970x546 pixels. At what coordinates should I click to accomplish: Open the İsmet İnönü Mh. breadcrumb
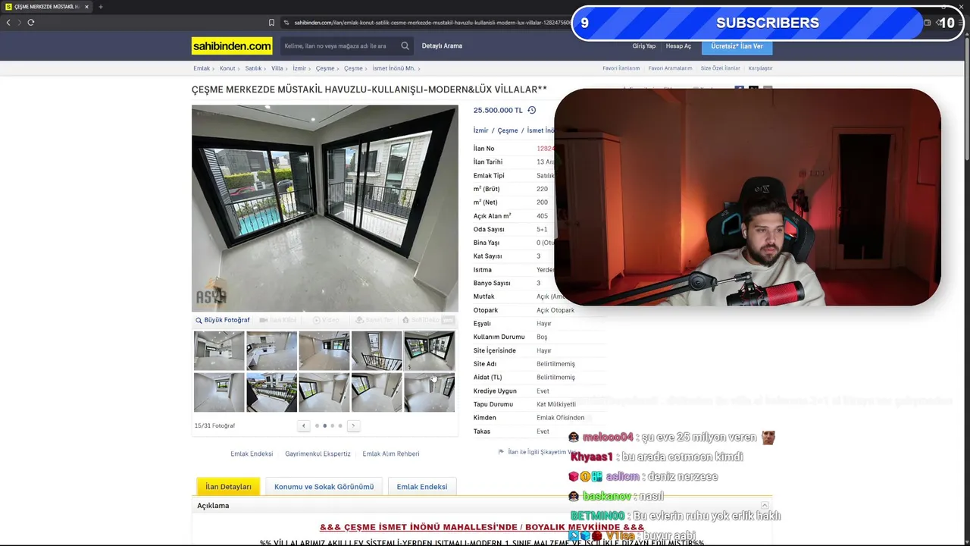(393, 68)
